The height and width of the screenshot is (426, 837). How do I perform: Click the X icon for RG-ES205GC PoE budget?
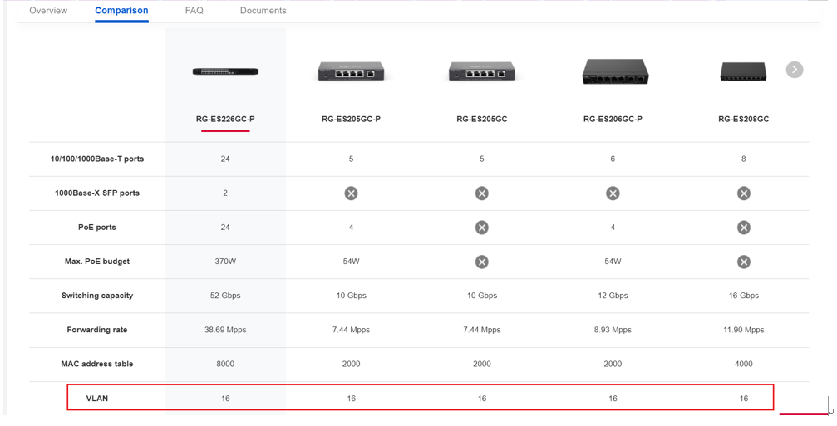481,262
